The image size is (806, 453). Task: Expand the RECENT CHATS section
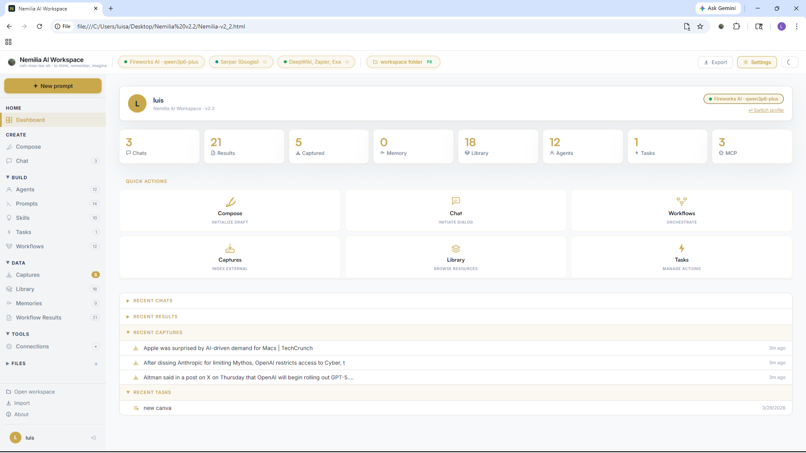click(x=455, y=301)
